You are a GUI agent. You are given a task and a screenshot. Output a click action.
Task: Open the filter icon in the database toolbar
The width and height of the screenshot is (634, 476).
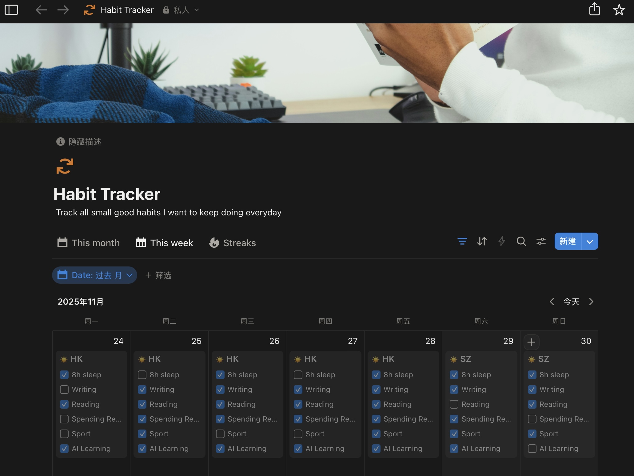(462, 241)
